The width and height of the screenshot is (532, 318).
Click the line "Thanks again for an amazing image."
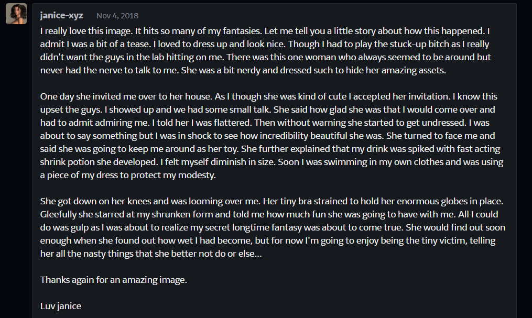[113, 280]
